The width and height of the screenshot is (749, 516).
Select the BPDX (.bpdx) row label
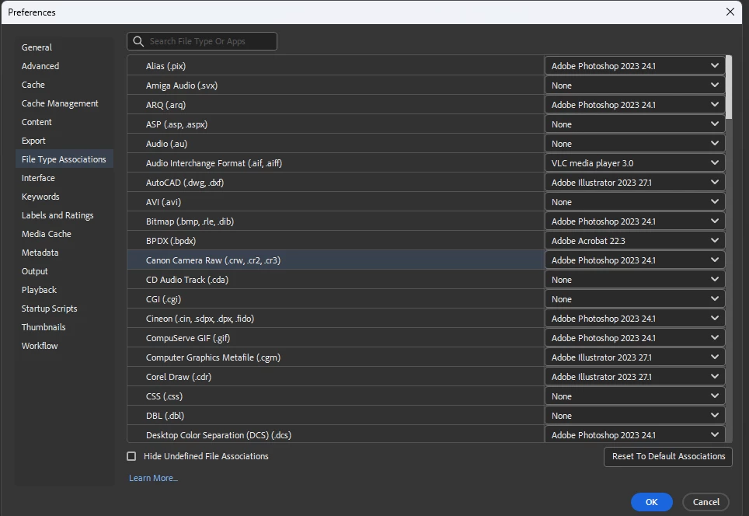coord(171,241)
